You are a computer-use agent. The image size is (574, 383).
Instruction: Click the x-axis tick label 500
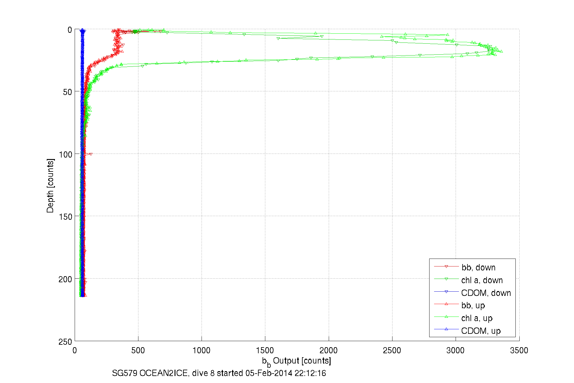click(138, 351)
